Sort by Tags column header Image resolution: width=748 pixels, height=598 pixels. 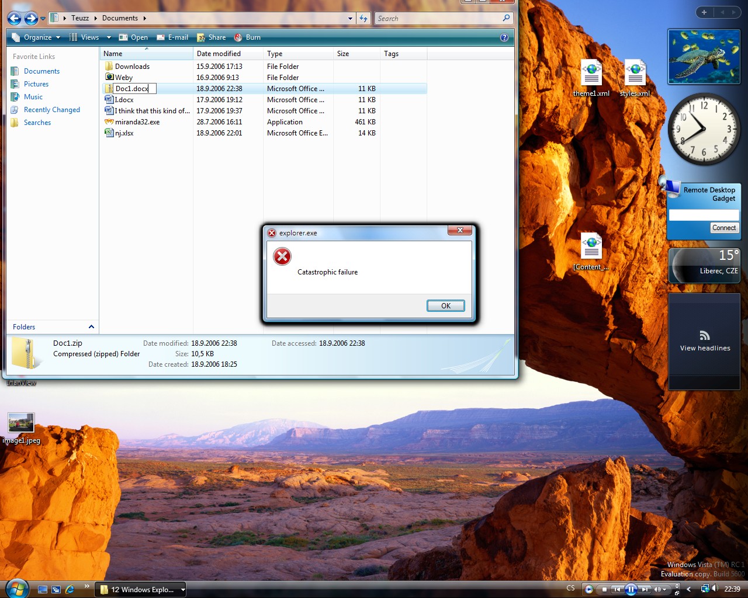coord(403,54)
